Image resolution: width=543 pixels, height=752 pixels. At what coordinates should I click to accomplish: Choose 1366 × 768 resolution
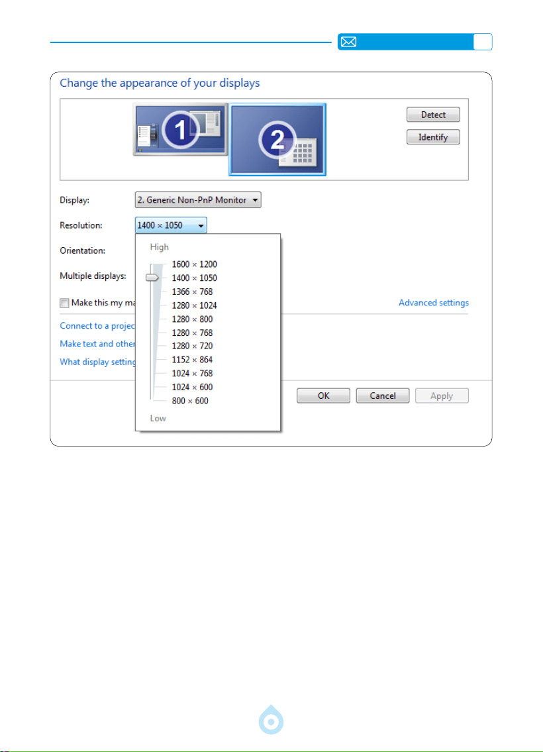(x=192, y=292)
